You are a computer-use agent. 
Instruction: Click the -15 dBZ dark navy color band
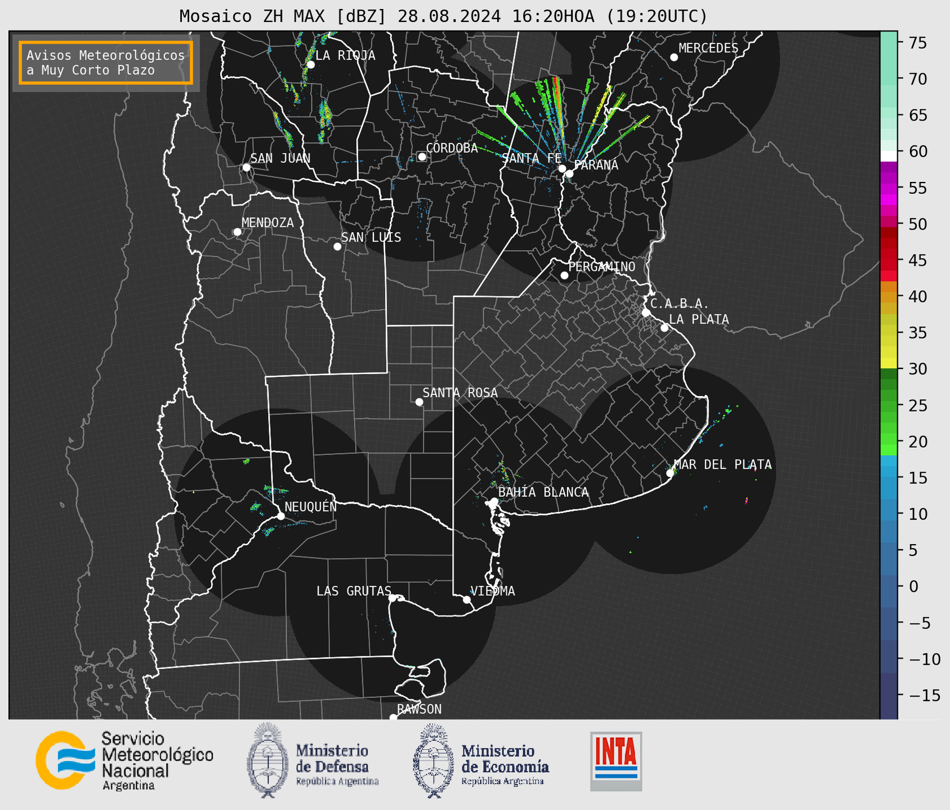889,696
